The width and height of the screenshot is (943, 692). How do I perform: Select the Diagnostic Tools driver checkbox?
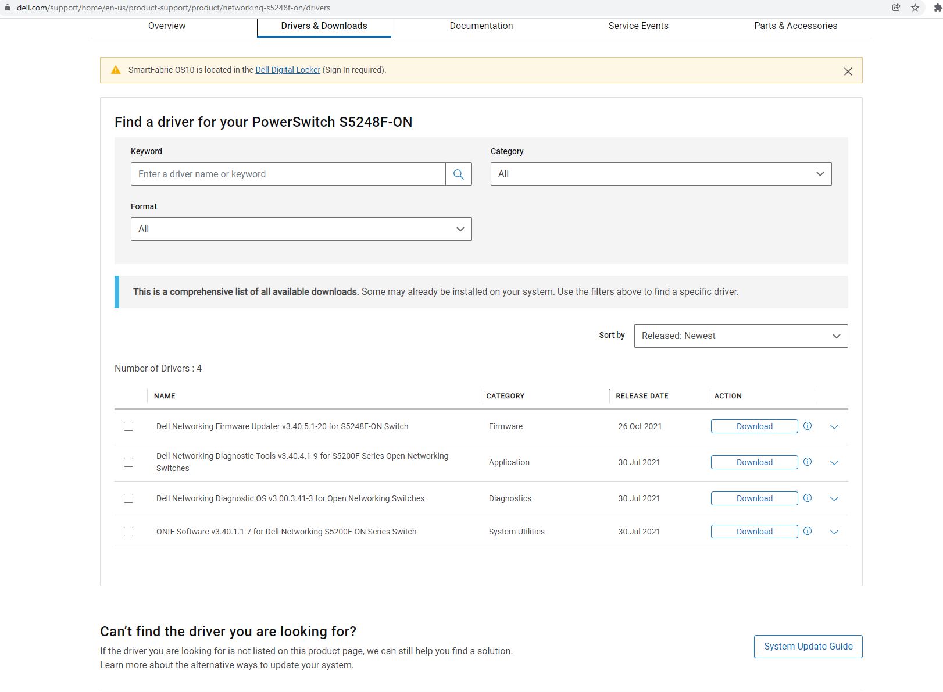point(128,462)
